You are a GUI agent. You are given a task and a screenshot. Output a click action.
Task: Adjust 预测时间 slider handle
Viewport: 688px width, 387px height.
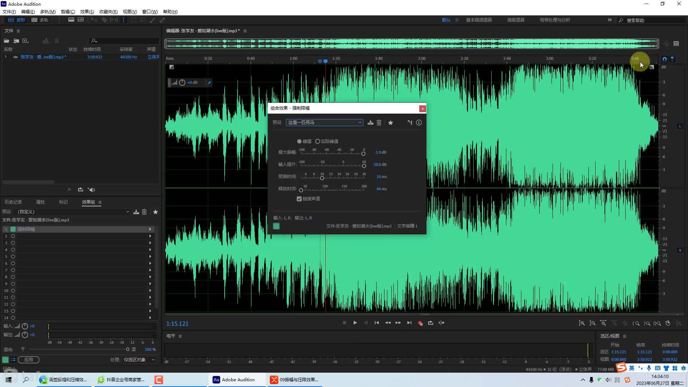322,178
